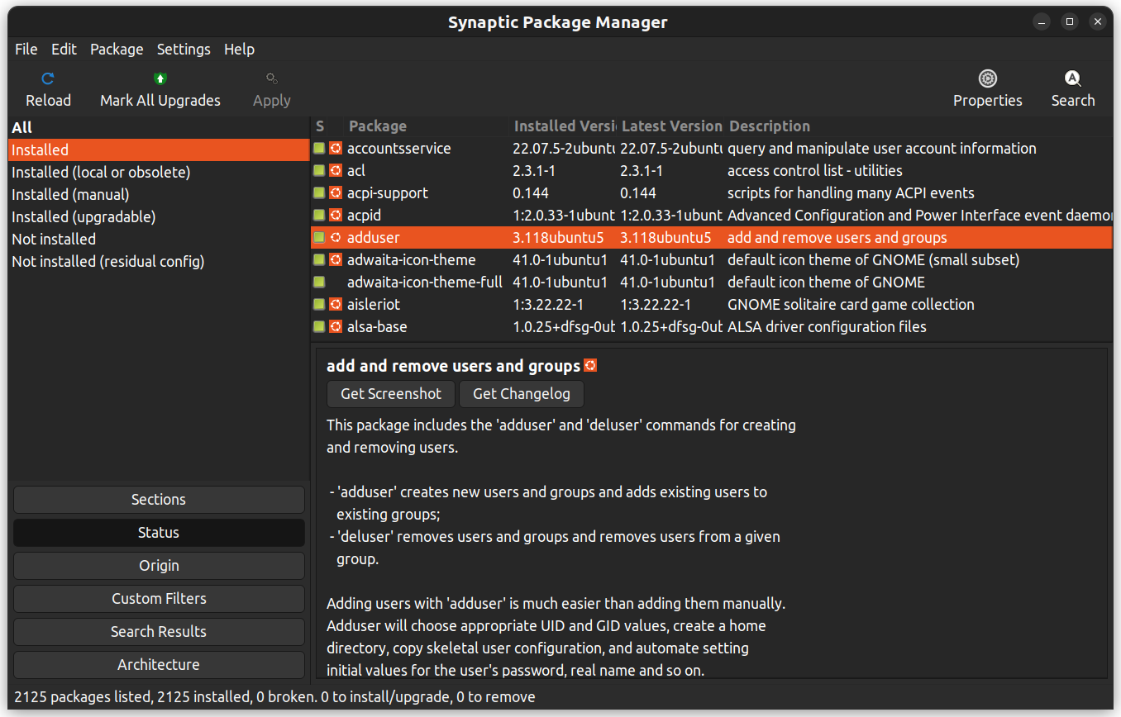Click the packages listed status bar text
The width and height of the screenshot is (1121, 717).
pos(274,697)
